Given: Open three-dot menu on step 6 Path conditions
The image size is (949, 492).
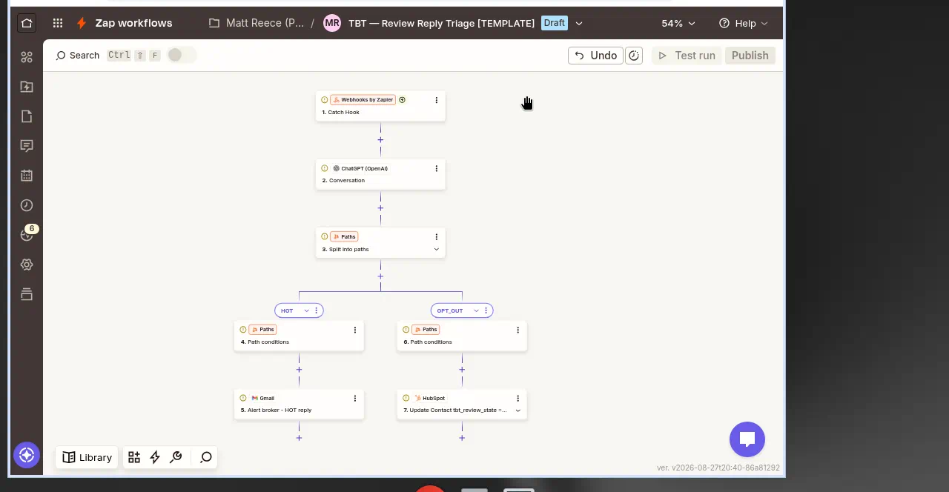Looking at the screenshot, I should [x=518, y=330].
